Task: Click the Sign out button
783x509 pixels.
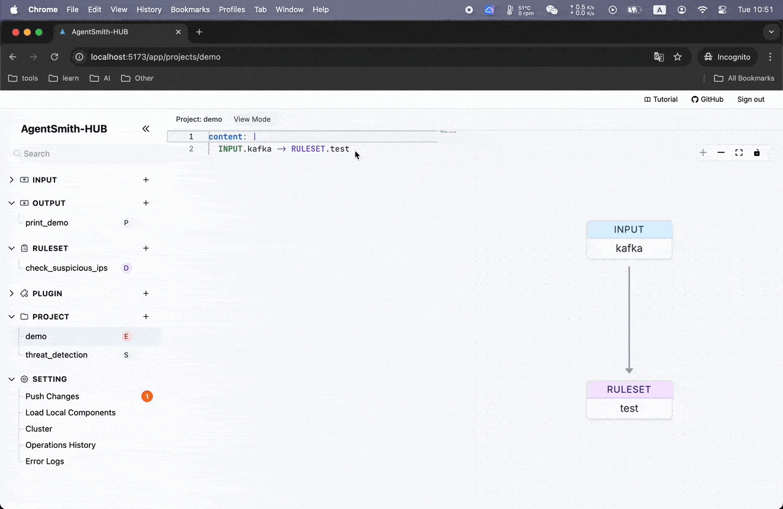Action: pyautogui.click(x=751, y=99)
